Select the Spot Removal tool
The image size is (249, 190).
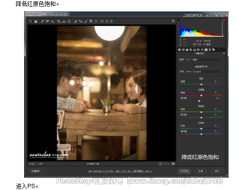(76, 21)
